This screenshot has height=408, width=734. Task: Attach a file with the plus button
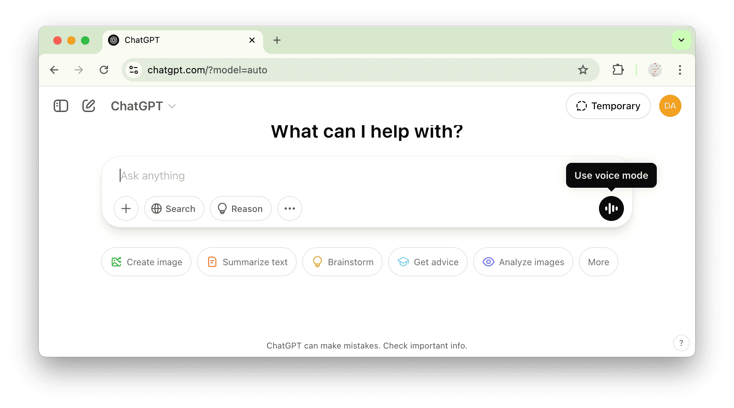pos(126,208)
